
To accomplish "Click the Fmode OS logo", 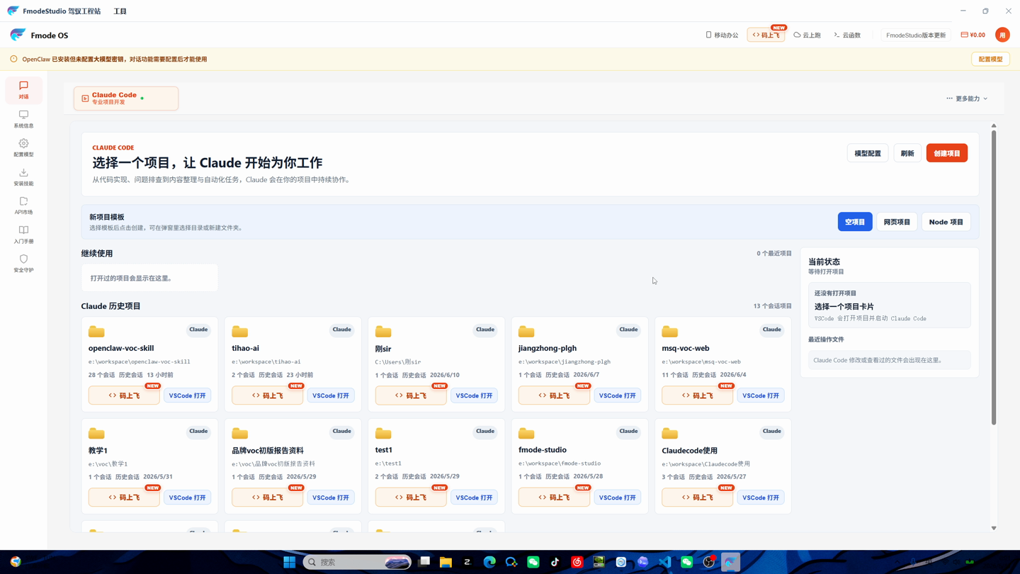I will [18, 35].
